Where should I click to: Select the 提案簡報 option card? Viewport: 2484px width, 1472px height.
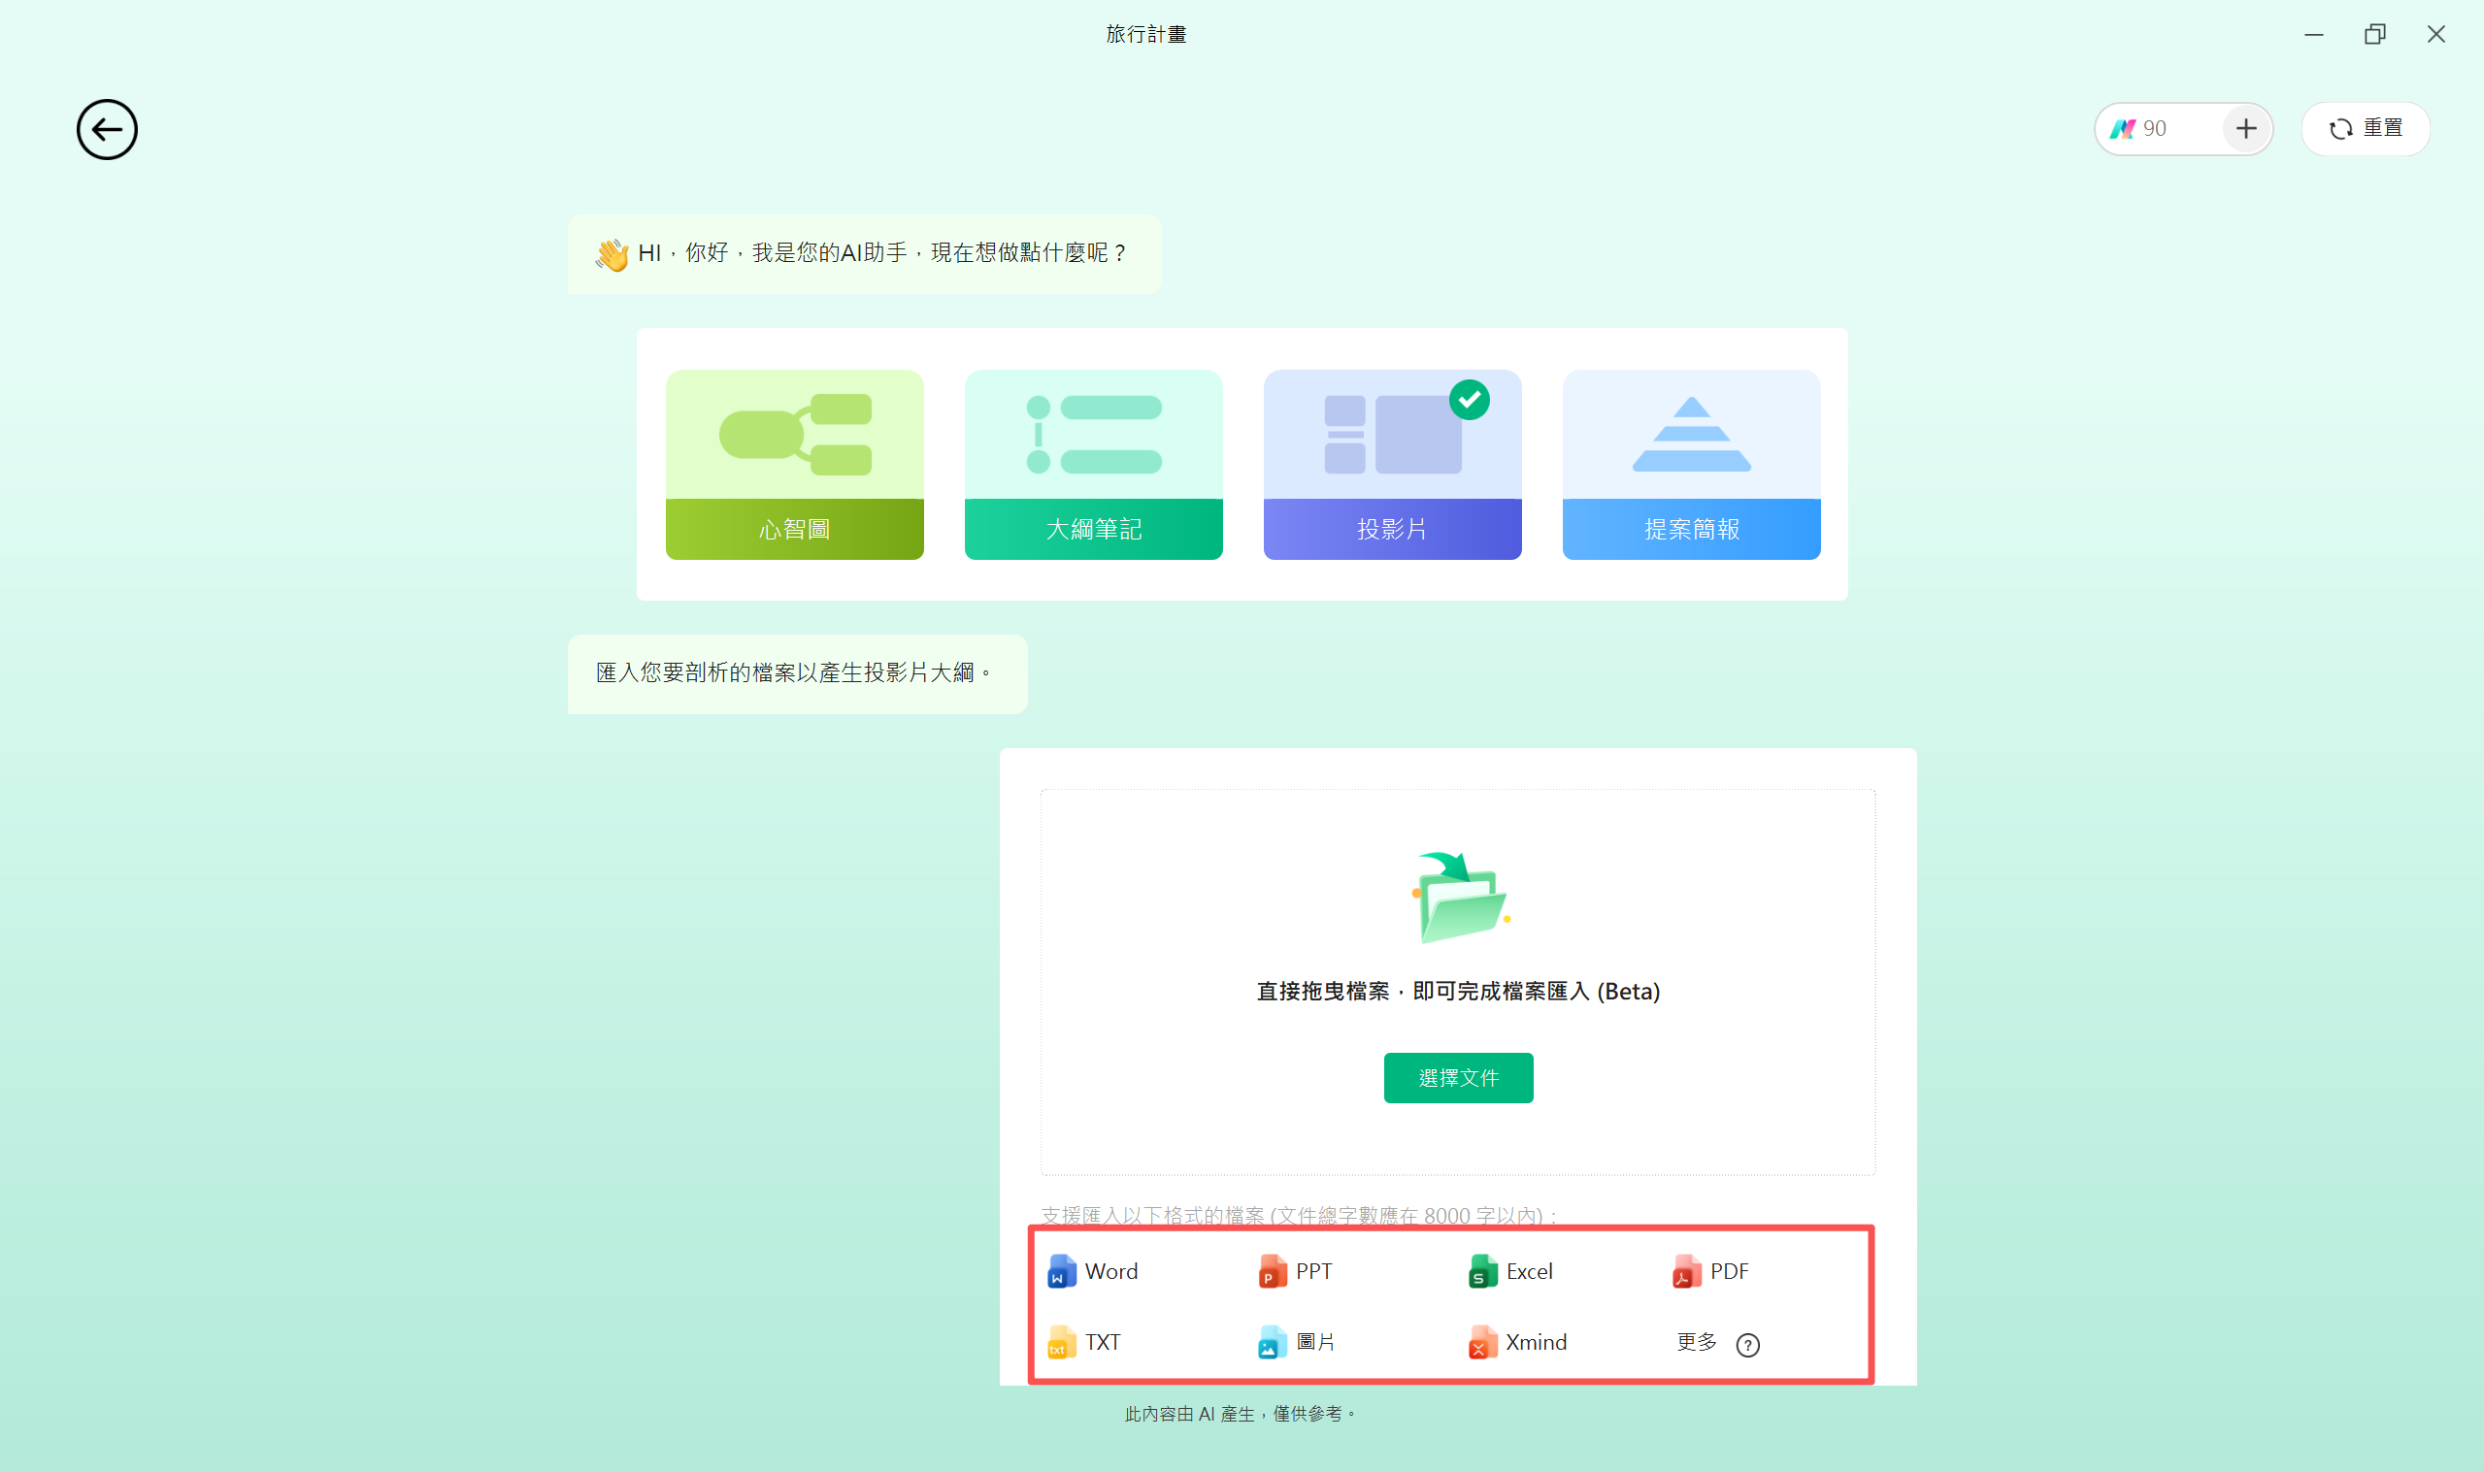click(1690, 464)
